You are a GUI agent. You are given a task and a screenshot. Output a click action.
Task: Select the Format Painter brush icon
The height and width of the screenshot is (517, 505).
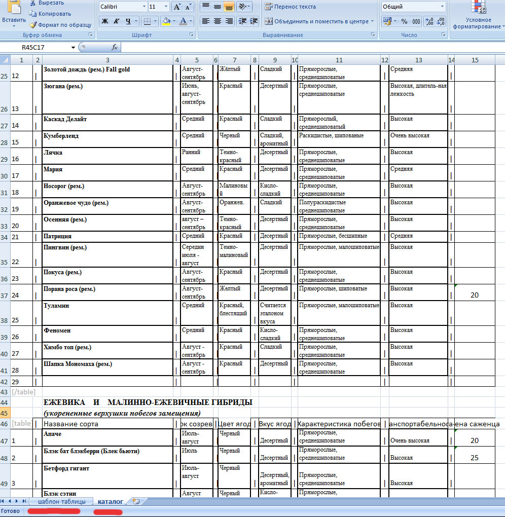32,25
